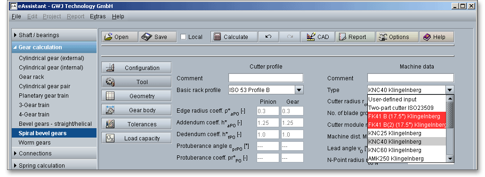Image resolution: width=485 pixels, height=177 pixels.
Task: Click the Gear addendum coeff. field
Action: tap(292, 123)
